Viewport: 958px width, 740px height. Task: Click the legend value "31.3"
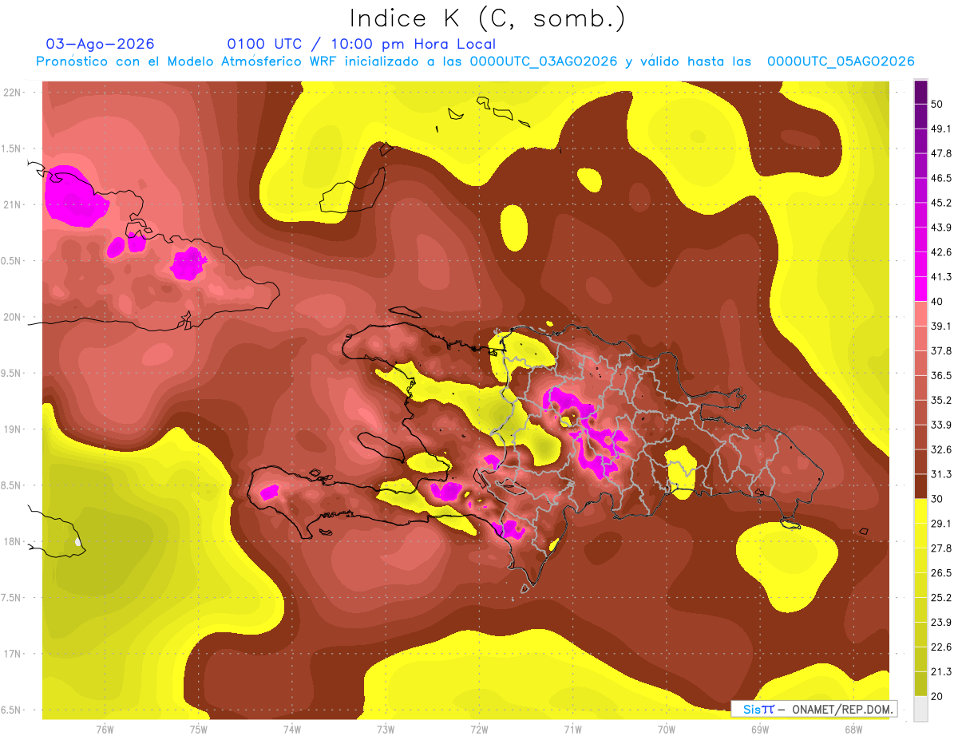coord(940,474)
